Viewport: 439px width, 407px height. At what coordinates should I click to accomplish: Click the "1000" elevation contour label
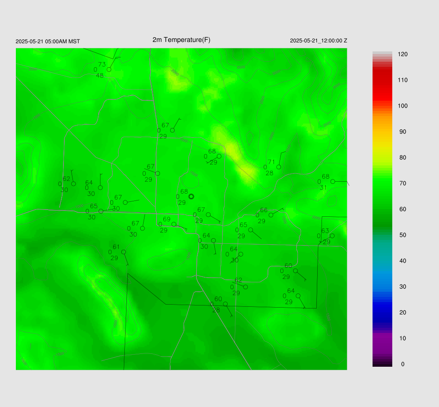click(x=79, y=206)
